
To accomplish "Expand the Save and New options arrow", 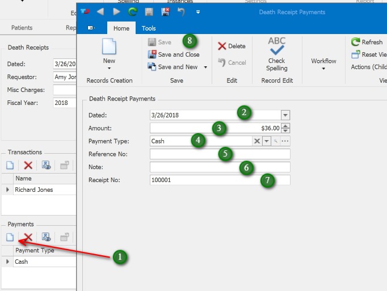I will (x=205, y=67).
